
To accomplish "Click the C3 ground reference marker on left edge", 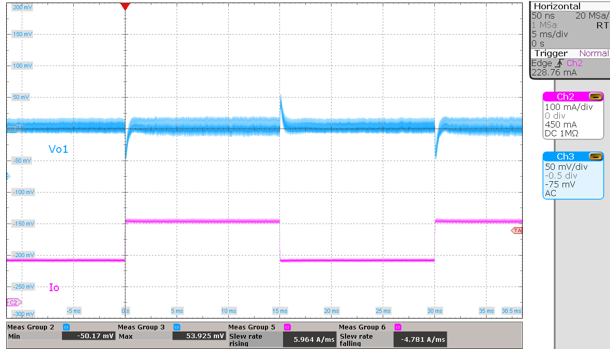I will point(10,129).
